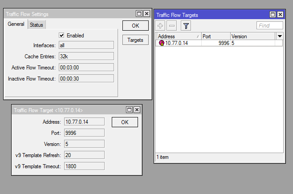
Task: Maximize the Traffic Flow Target 10.77.0.14 window
Action: pos(129,110)
